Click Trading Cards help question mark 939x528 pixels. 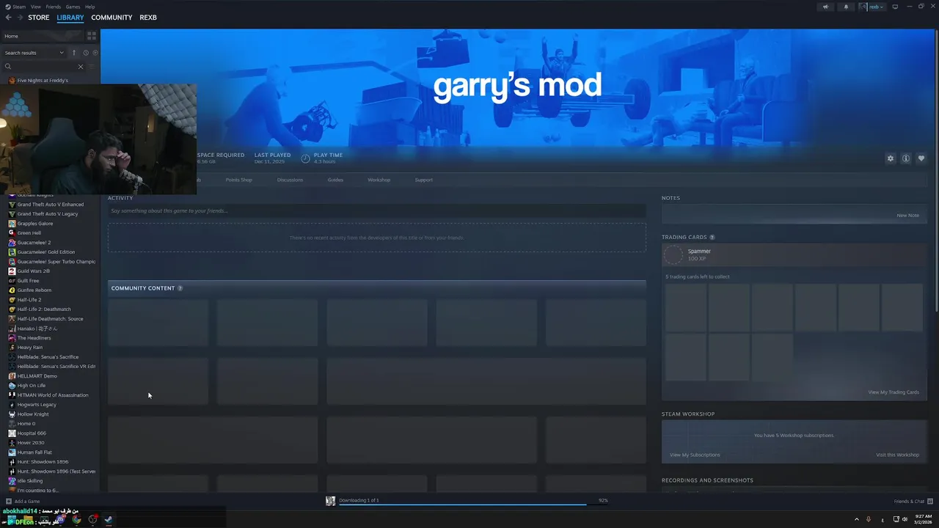coord(712,238)
